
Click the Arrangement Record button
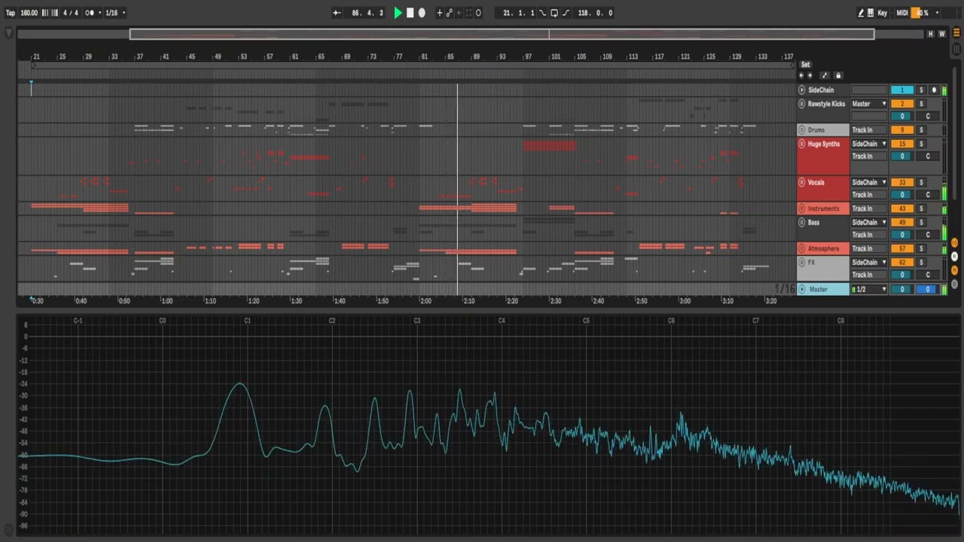[422, 13]
